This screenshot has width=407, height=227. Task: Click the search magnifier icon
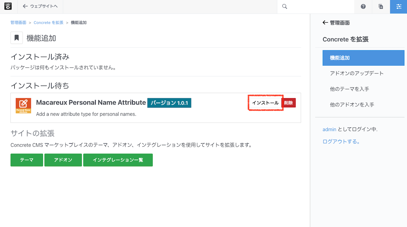(285, 7)
